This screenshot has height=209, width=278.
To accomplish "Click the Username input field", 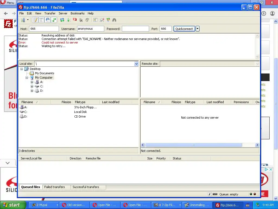I will pyautogui.click(x=90, y=29).
